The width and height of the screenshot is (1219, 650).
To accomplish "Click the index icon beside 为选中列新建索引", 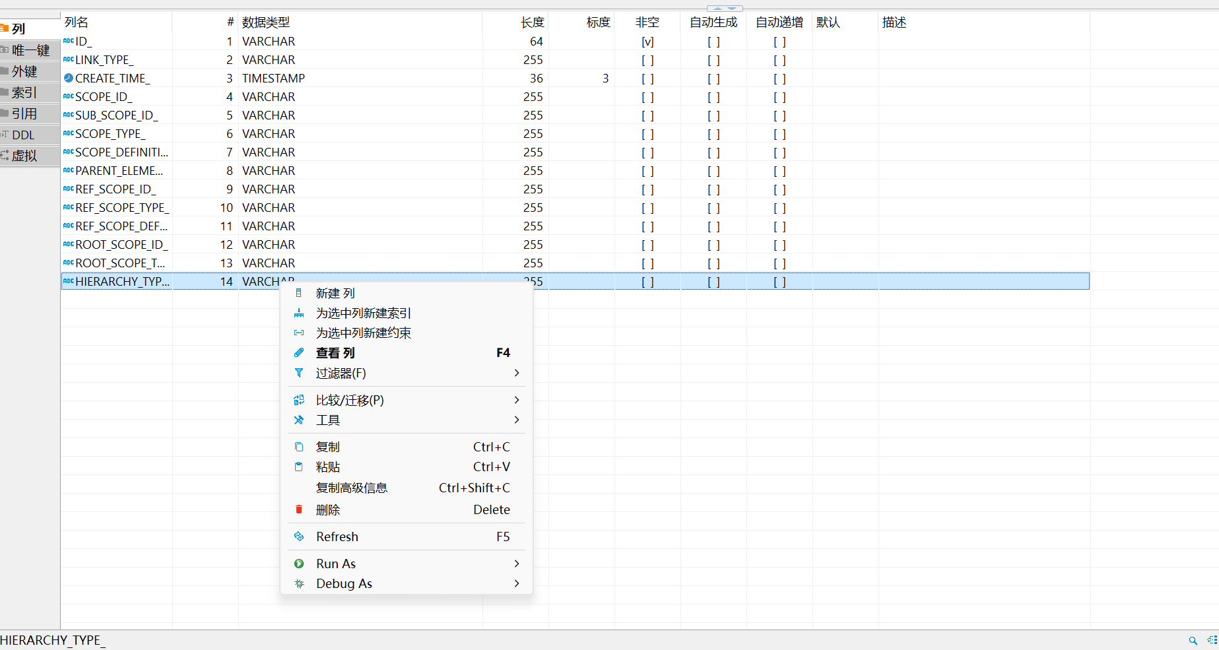I will click(x=299, y=313).
